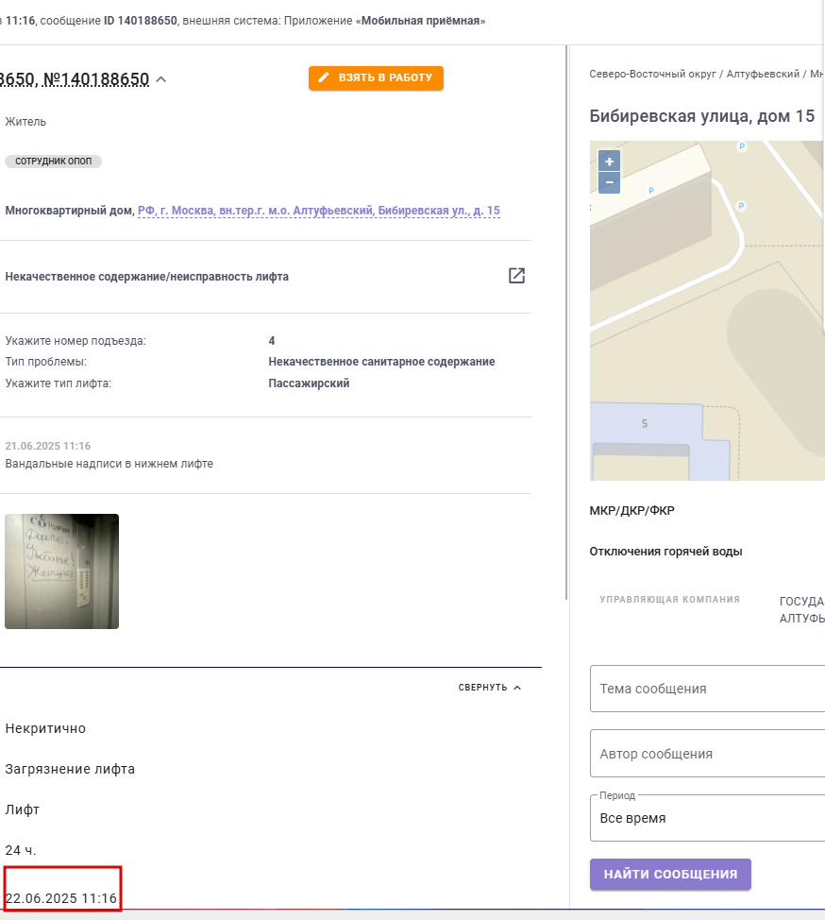
Task: Click the Автор сообщения input field
Action: (708, 754)
